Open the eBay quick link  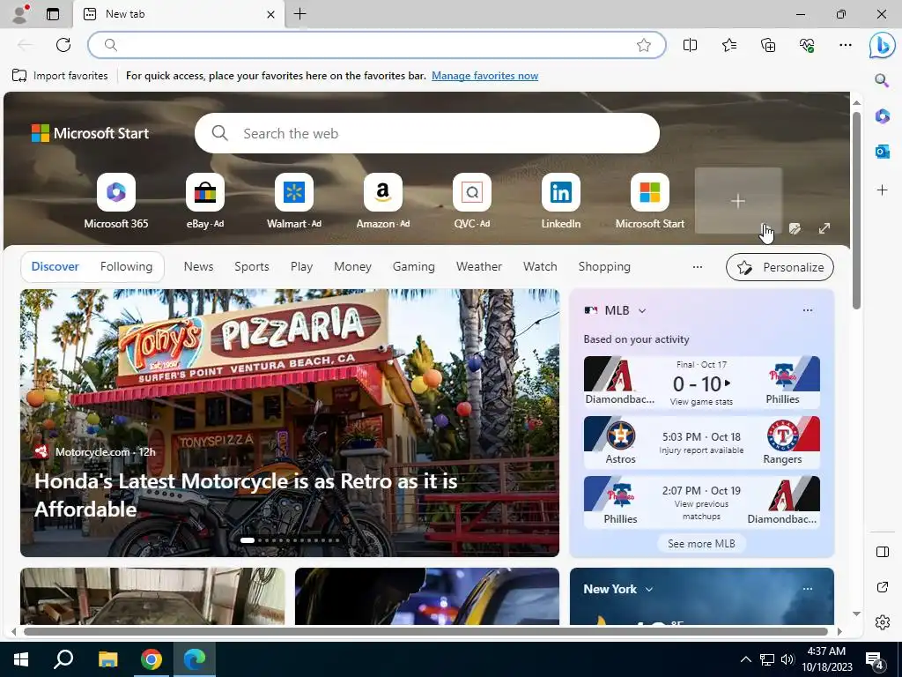[204, 202]
